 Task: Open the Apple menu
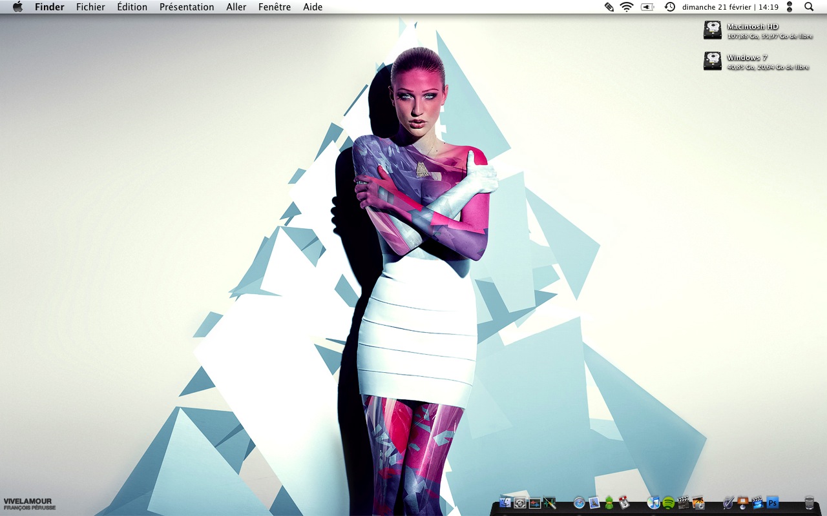point(17,7)
